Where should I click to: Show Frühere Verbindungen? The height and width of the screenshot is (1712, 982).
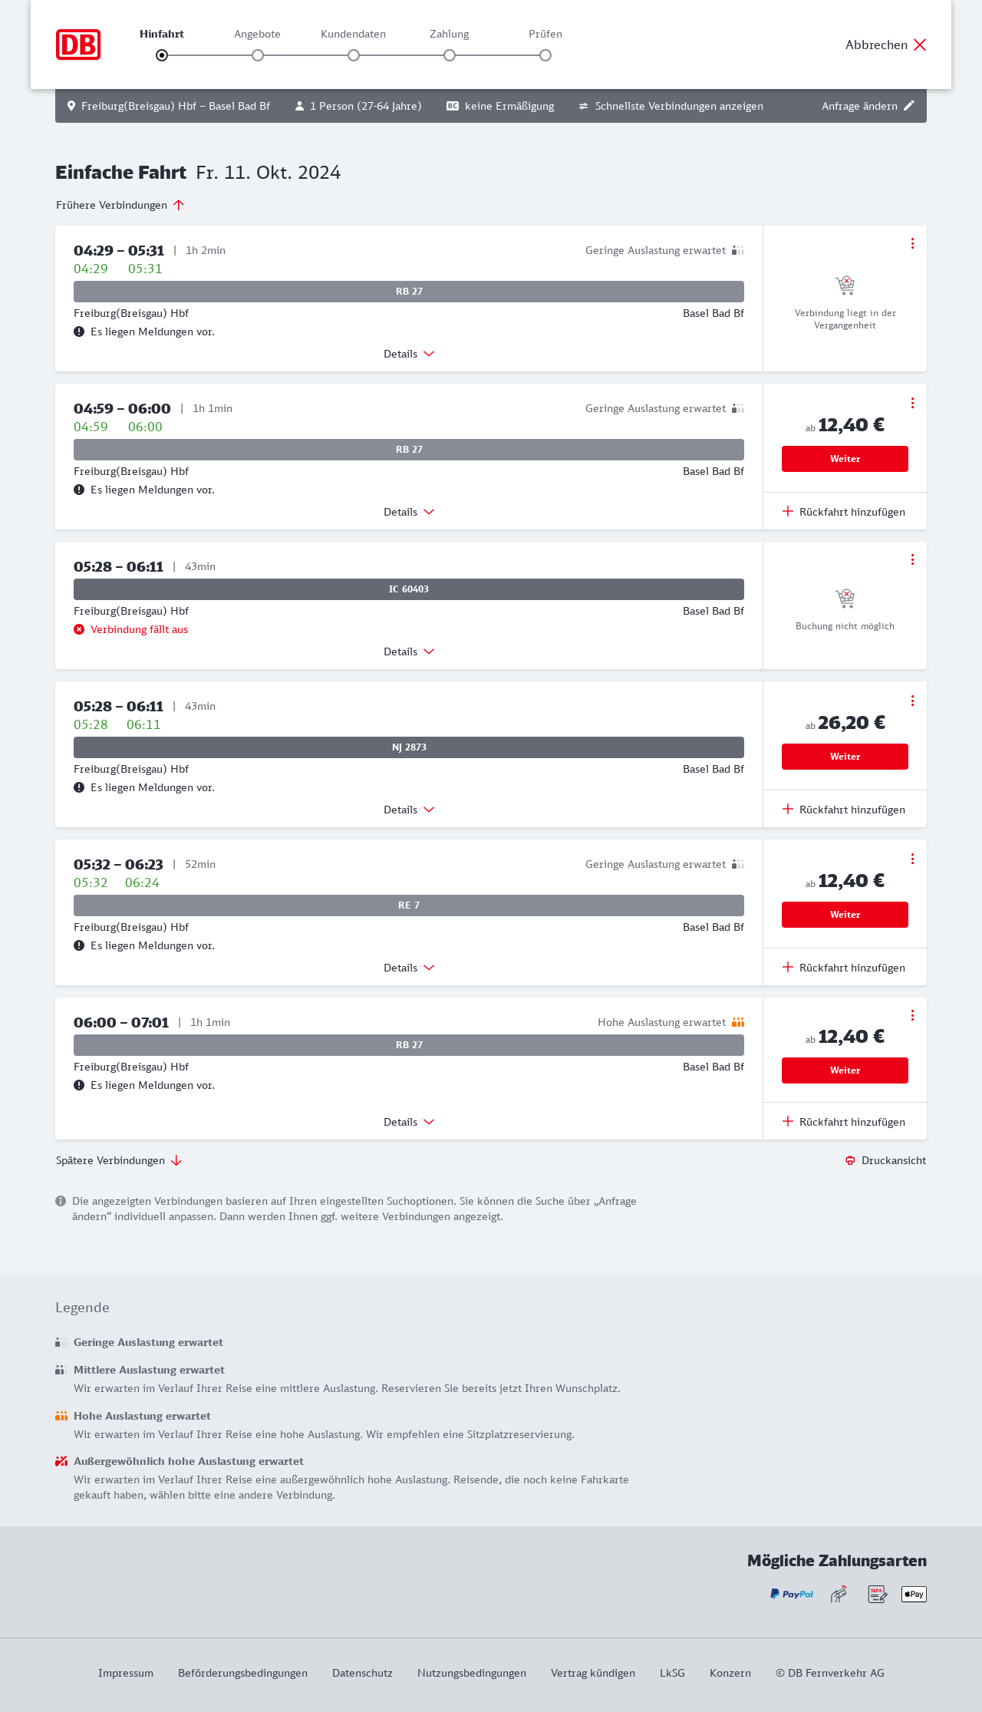pyautogui.click(x=120, y=205)
